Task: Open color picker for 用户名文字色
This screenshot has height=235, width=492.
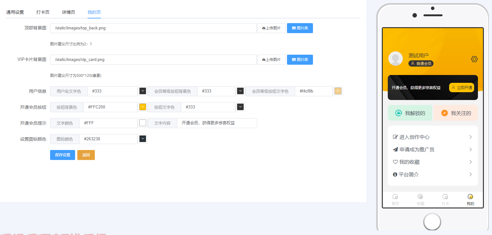Action: (143, 91)
